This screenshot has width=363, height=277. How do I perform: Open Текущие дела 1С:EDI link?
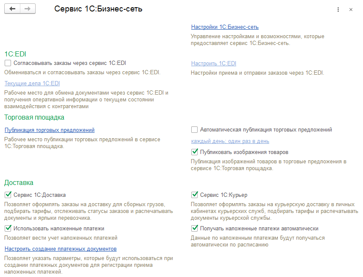(32, 84)
